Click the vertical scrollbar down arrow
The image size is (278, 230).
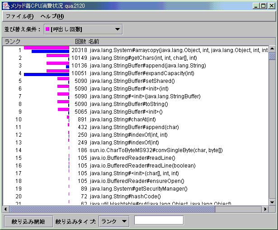click(272, 202)
